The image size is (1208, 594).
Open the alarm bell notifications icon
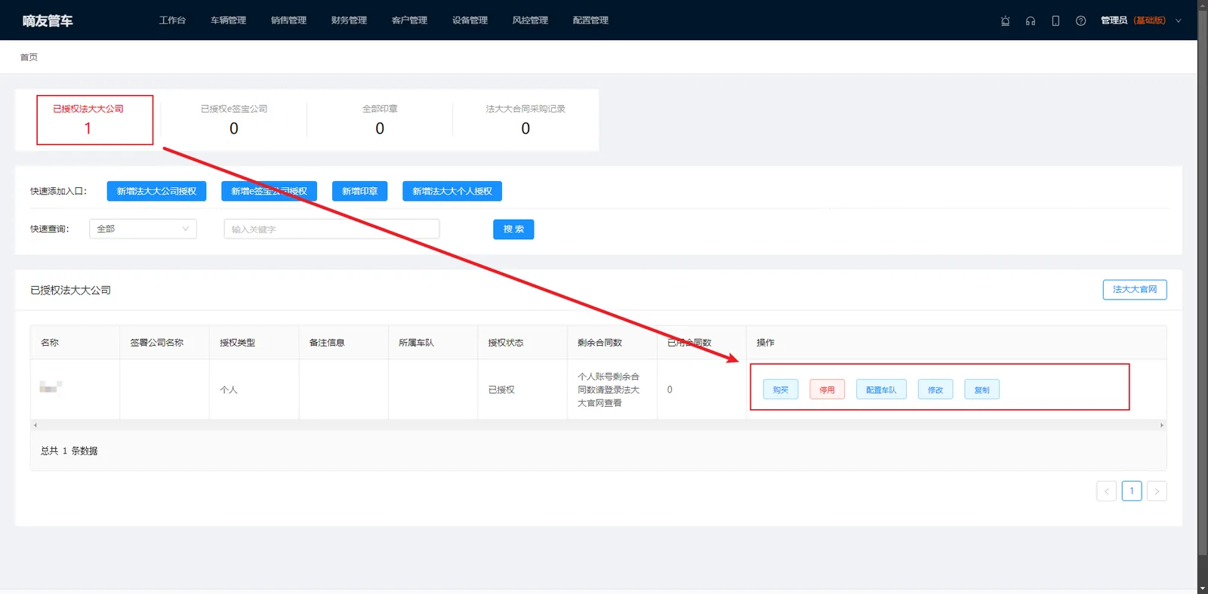1005,21
